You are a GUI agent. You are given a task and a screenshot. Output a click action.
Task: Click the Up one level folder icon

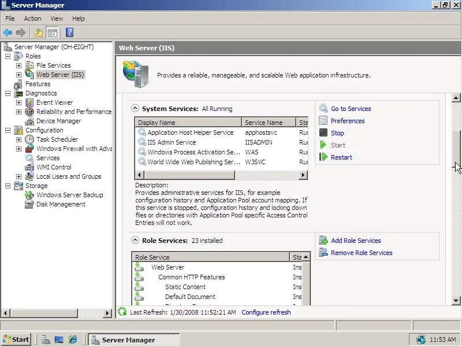coord(39,32)
